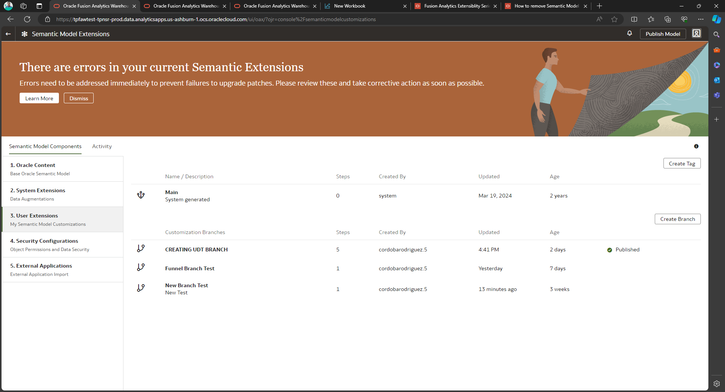
Task: Open the Teams icon in the sidebar
Action: point(716,95)
